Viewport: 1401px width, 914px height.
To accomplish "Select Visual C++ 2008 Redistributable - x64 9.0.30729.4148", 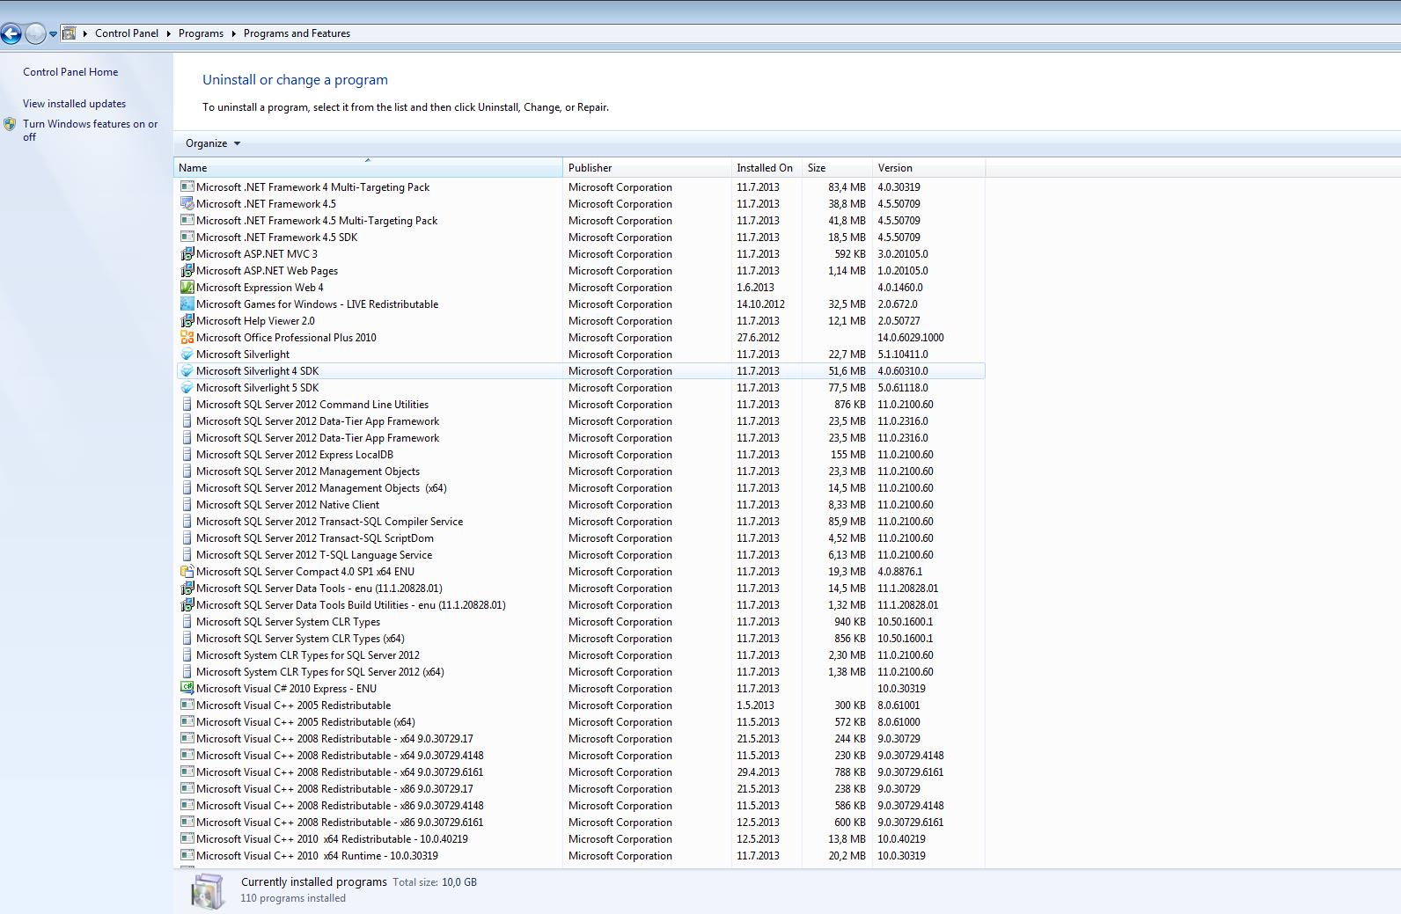I will pos(581,755).
